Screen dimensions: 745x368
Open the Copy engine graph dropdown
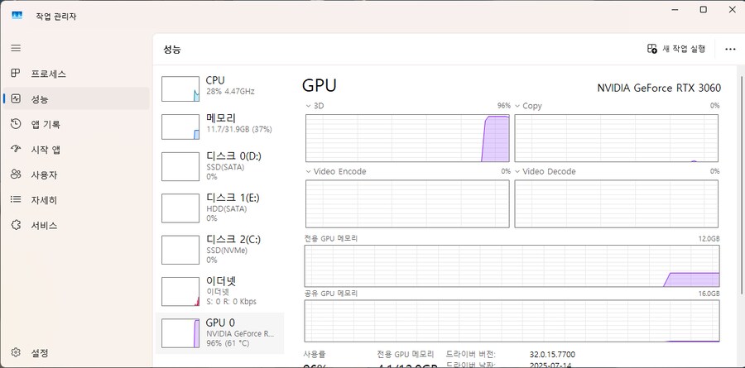point(517,105)
